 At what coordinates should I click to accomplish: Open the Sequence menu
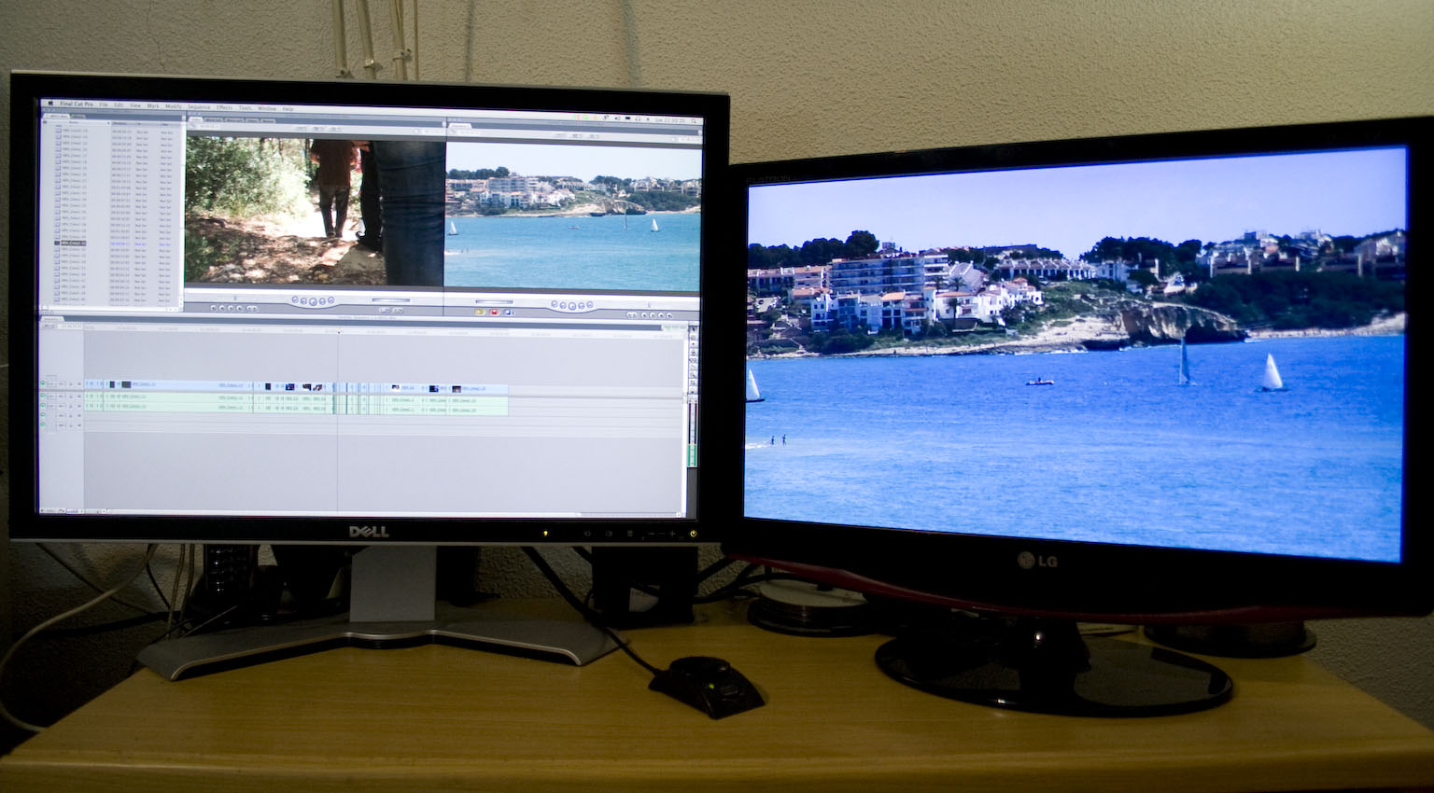[199, 107]
